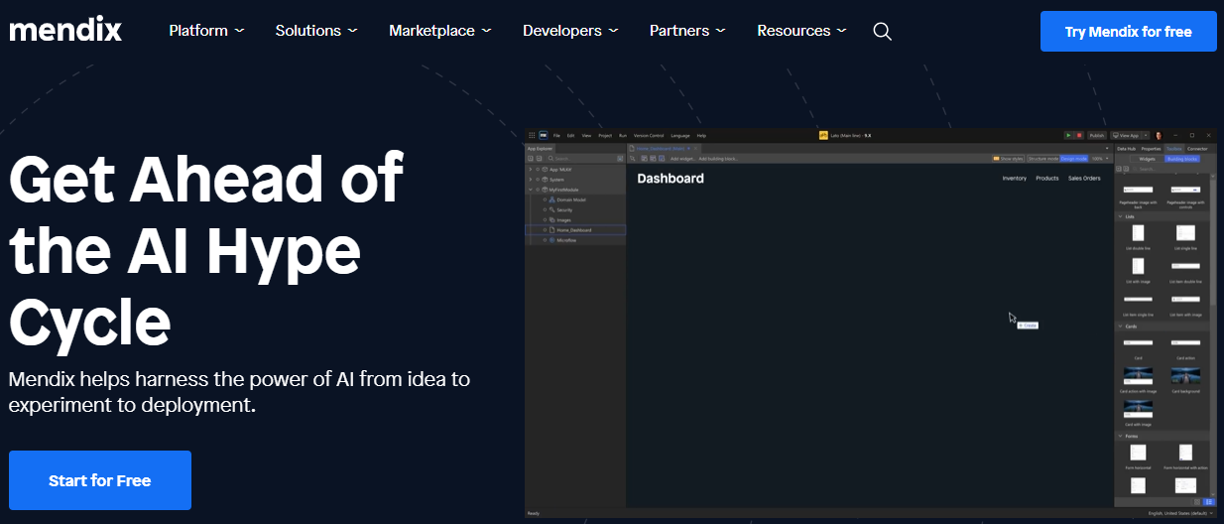Click the expand all icon in App Explorer
The width and height of the screenshot is (1224, 524).
[531, 158]
